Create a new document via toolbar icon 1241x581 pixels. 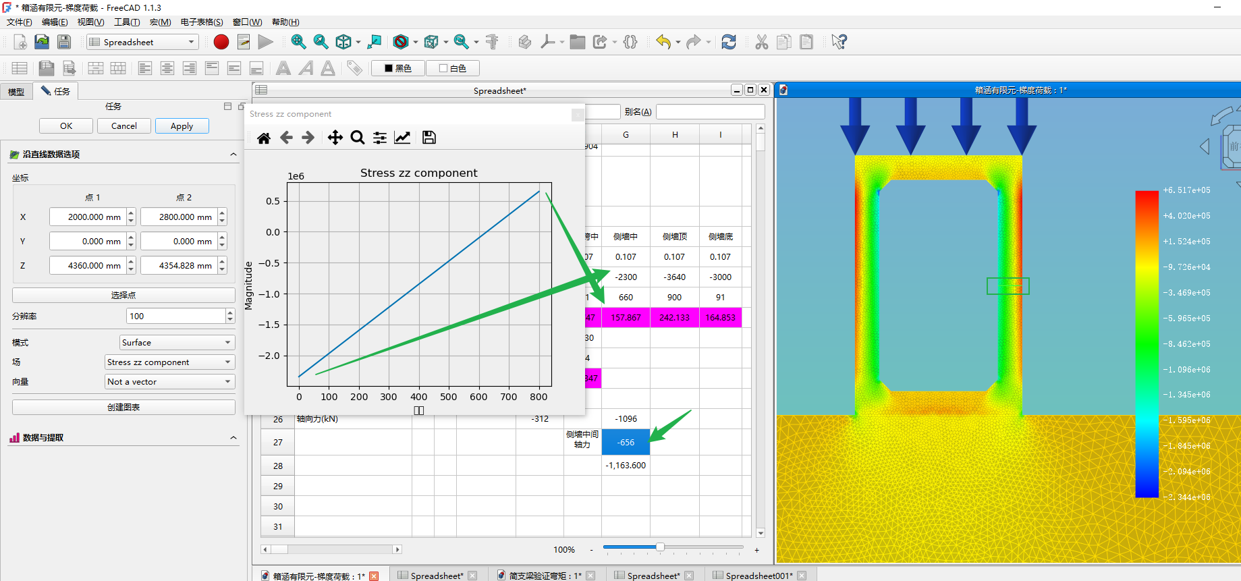coord(20,42)
